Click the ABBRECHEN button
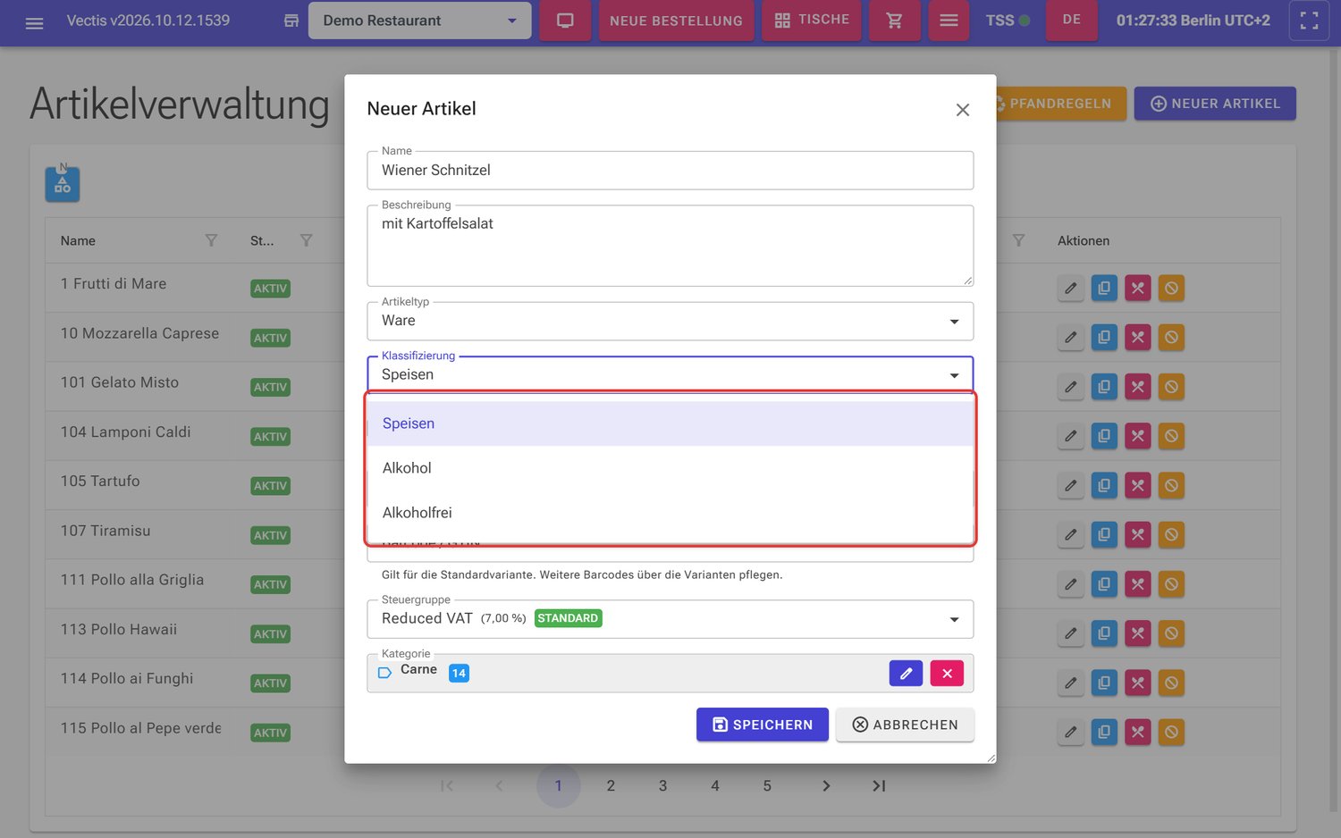 pos(905,725)
